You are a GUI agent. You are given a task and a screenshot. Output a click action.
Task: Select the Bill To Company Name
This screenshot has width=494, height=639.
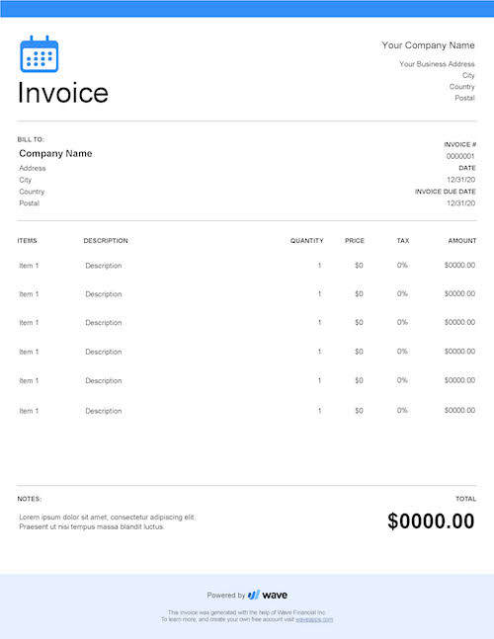(x=55, y=154)
